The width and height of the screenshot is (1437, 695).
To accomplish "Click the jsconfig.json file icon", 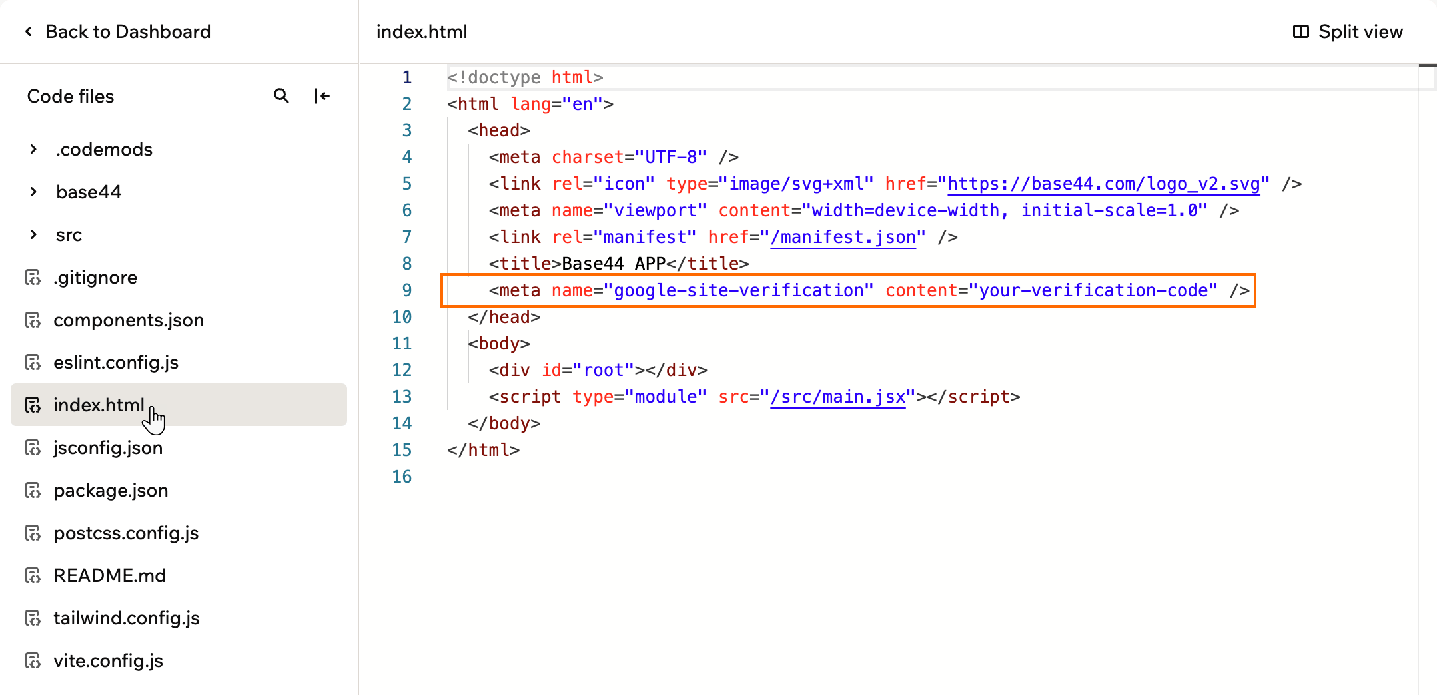I will pyautogui.click(x=33, y=448).
